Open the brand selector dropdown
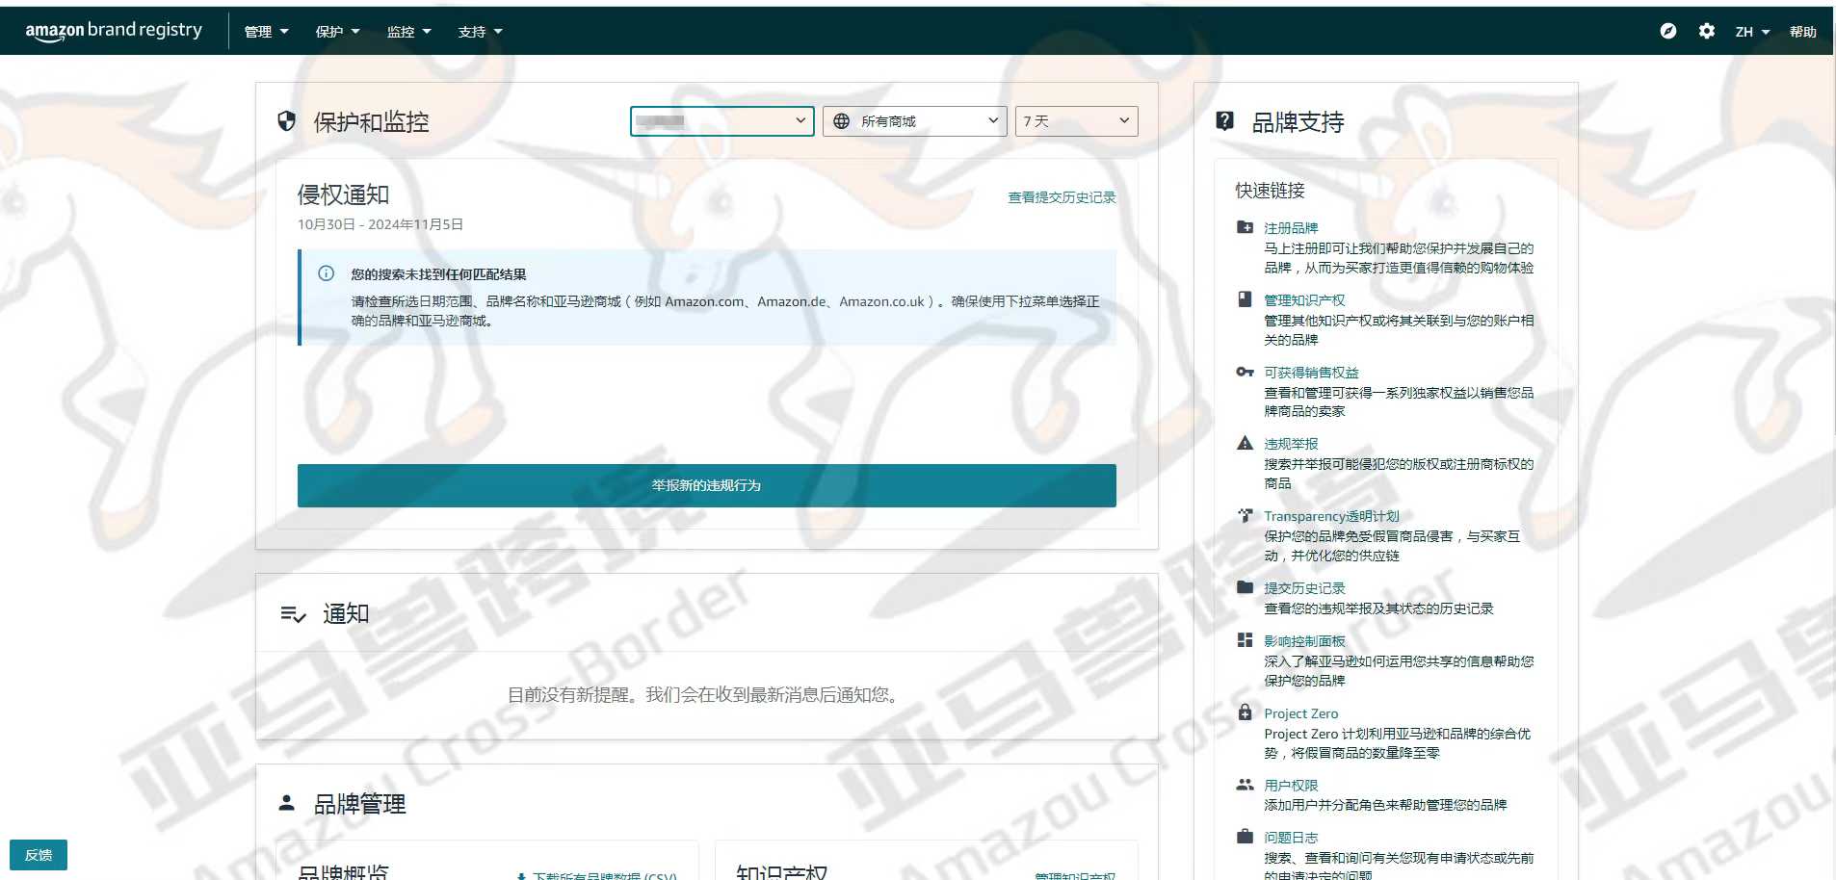The height and width of the screenshot is (880, 1836). [722, 121]
